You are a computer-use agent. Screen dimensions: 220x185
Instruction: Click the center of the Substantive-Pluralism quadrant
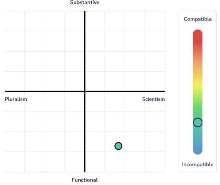point(45,51)
